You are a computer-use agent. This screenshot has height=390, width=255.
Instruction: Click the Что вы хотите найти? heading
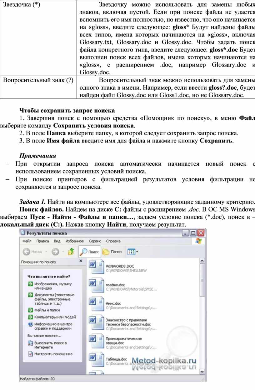pyautogui.click(x=49, y=276)
